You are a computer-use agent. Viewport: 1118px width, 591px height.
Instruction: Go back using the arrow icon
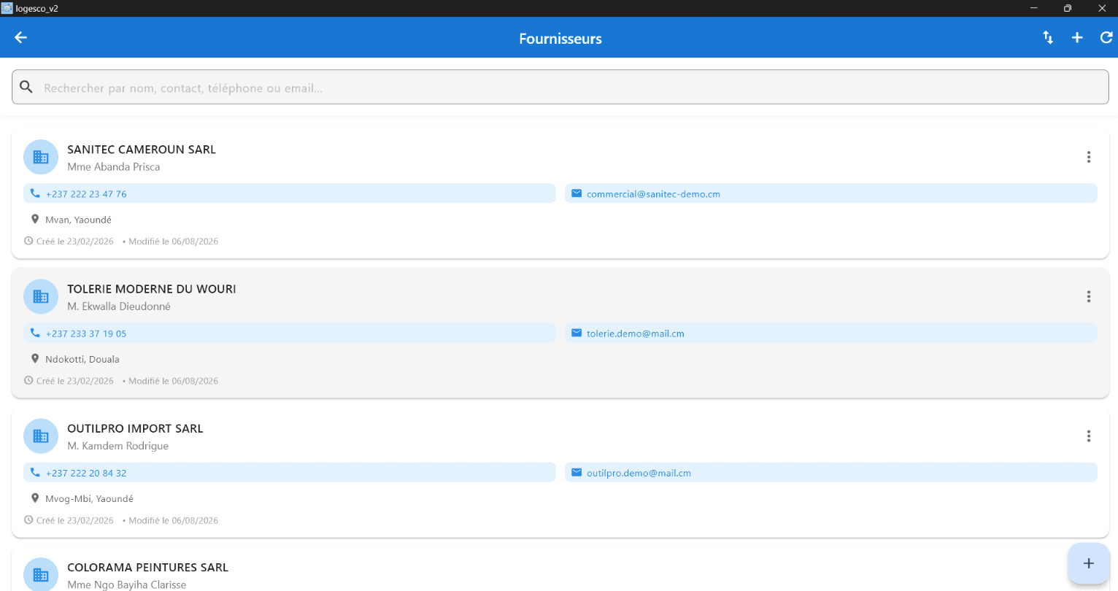pyautogui.click(x=20, y=37)
